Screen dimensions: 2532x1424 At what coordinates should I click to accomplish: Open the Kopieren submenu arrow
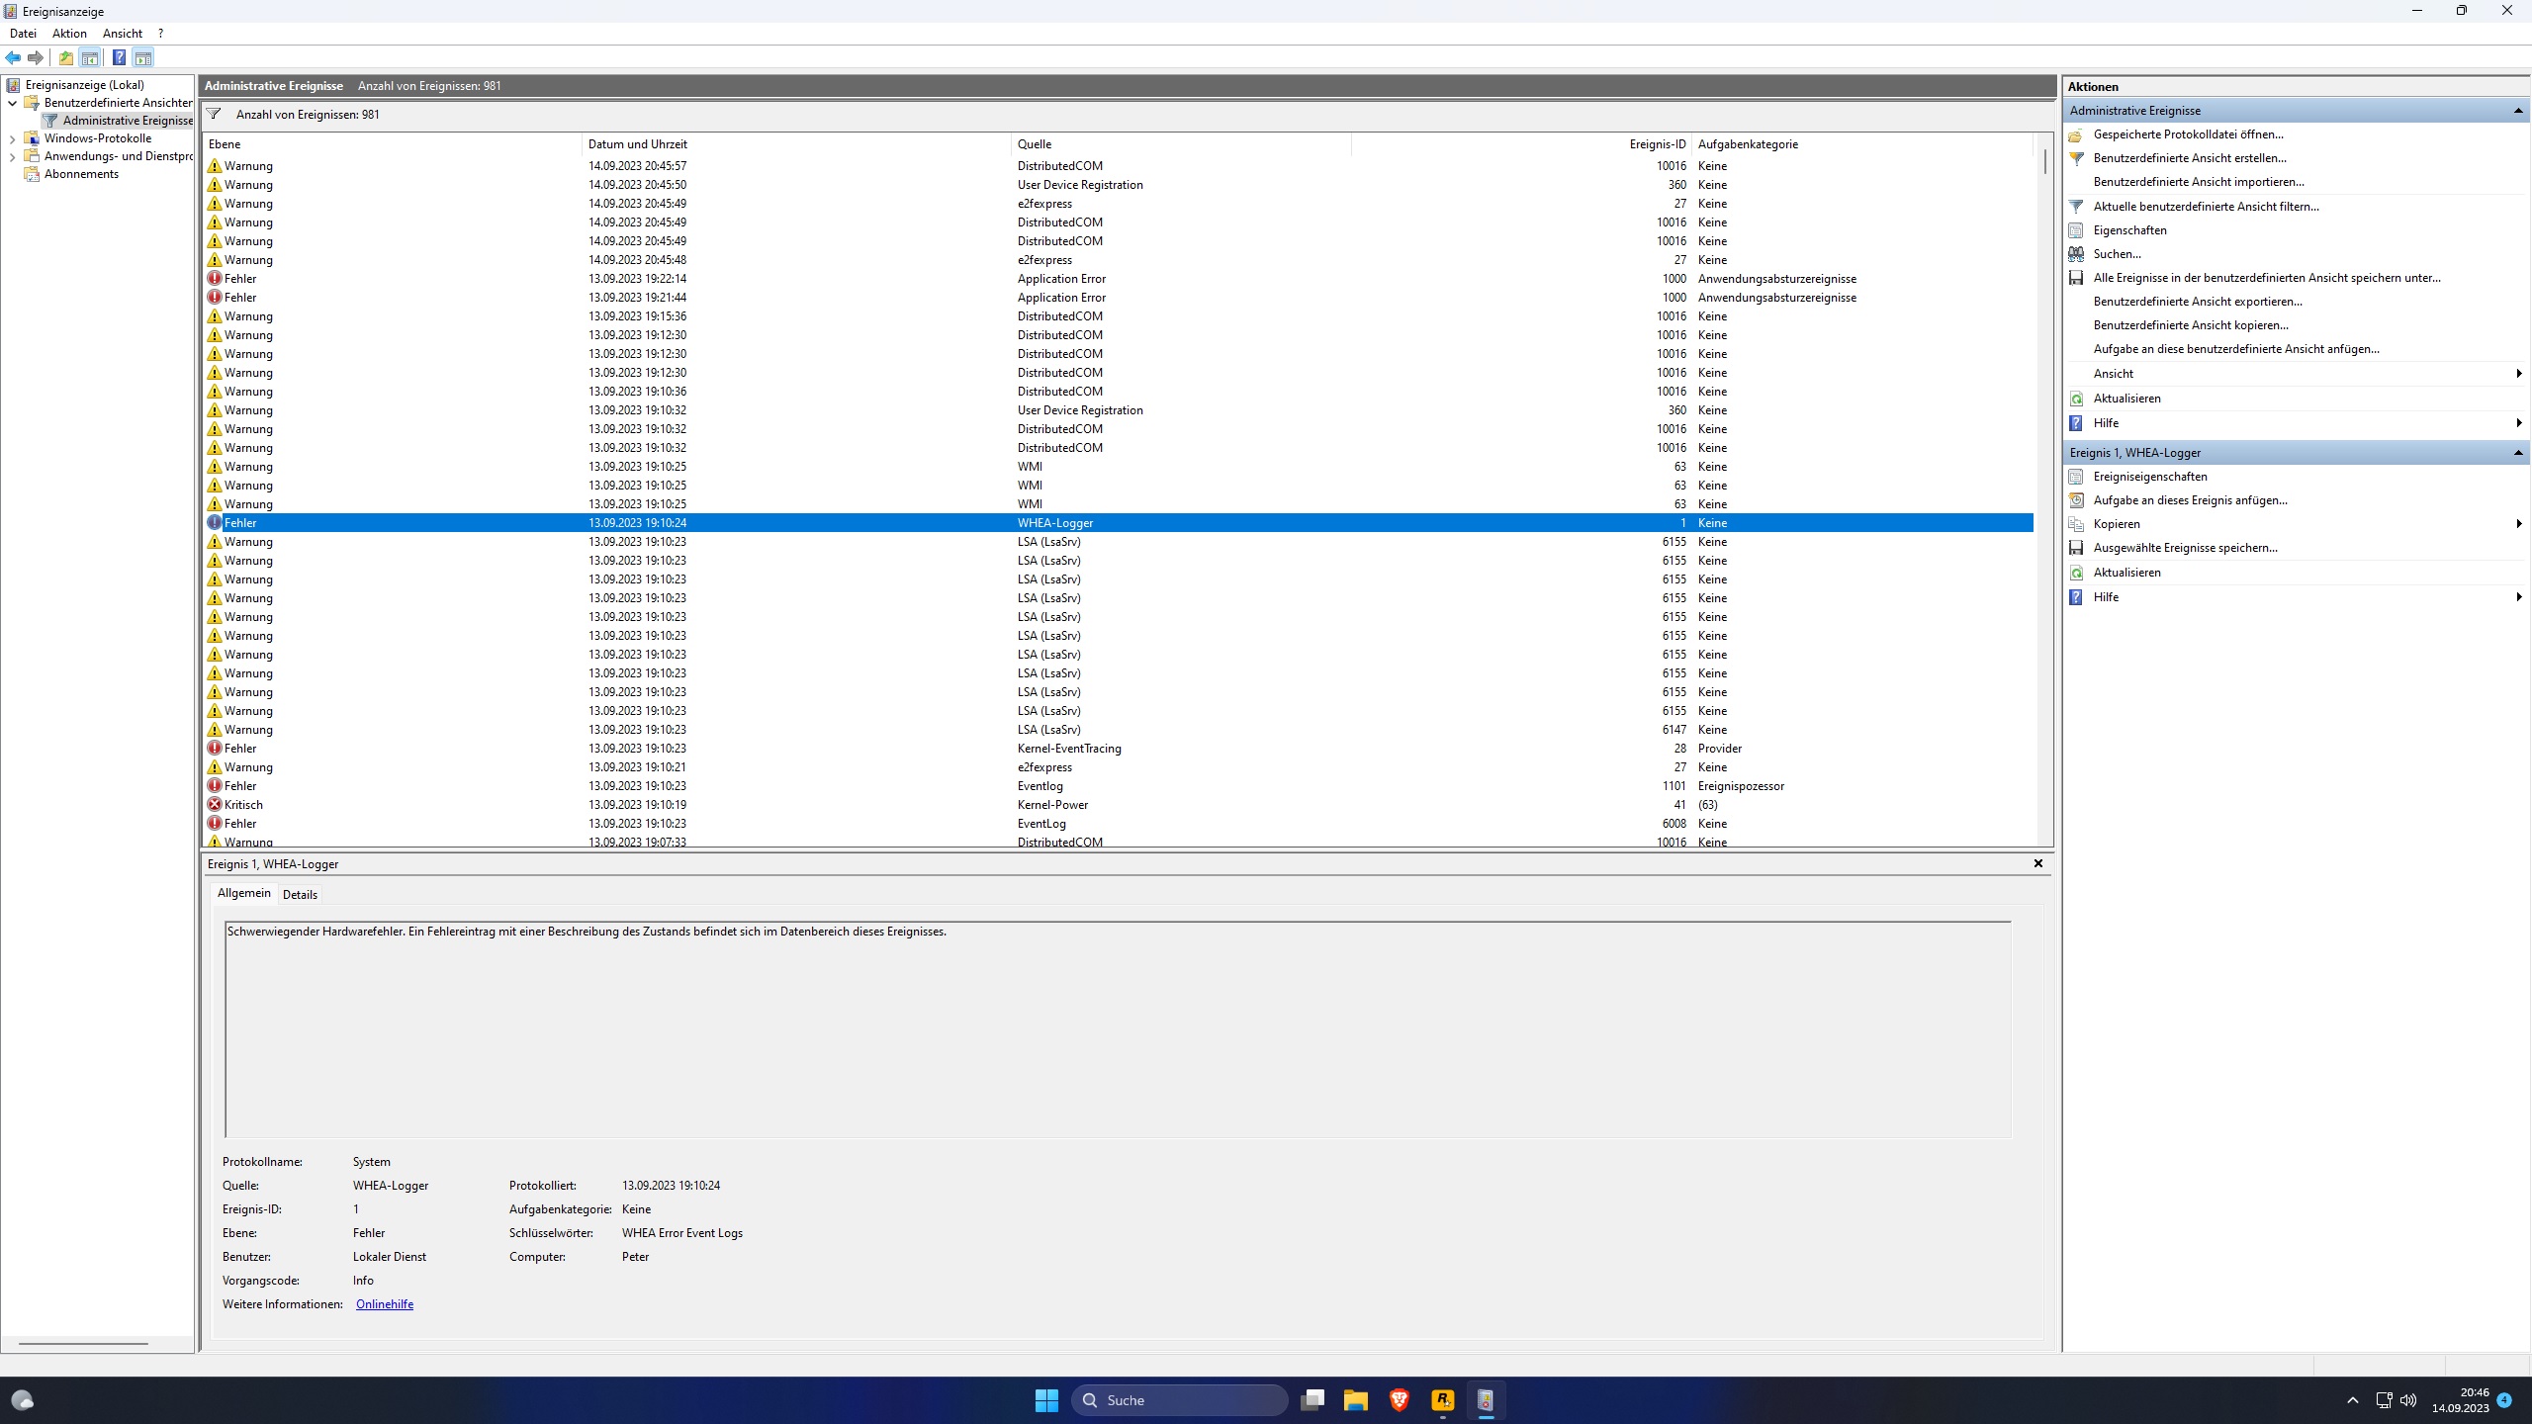pyautogui.click(x=2518, y=524)
